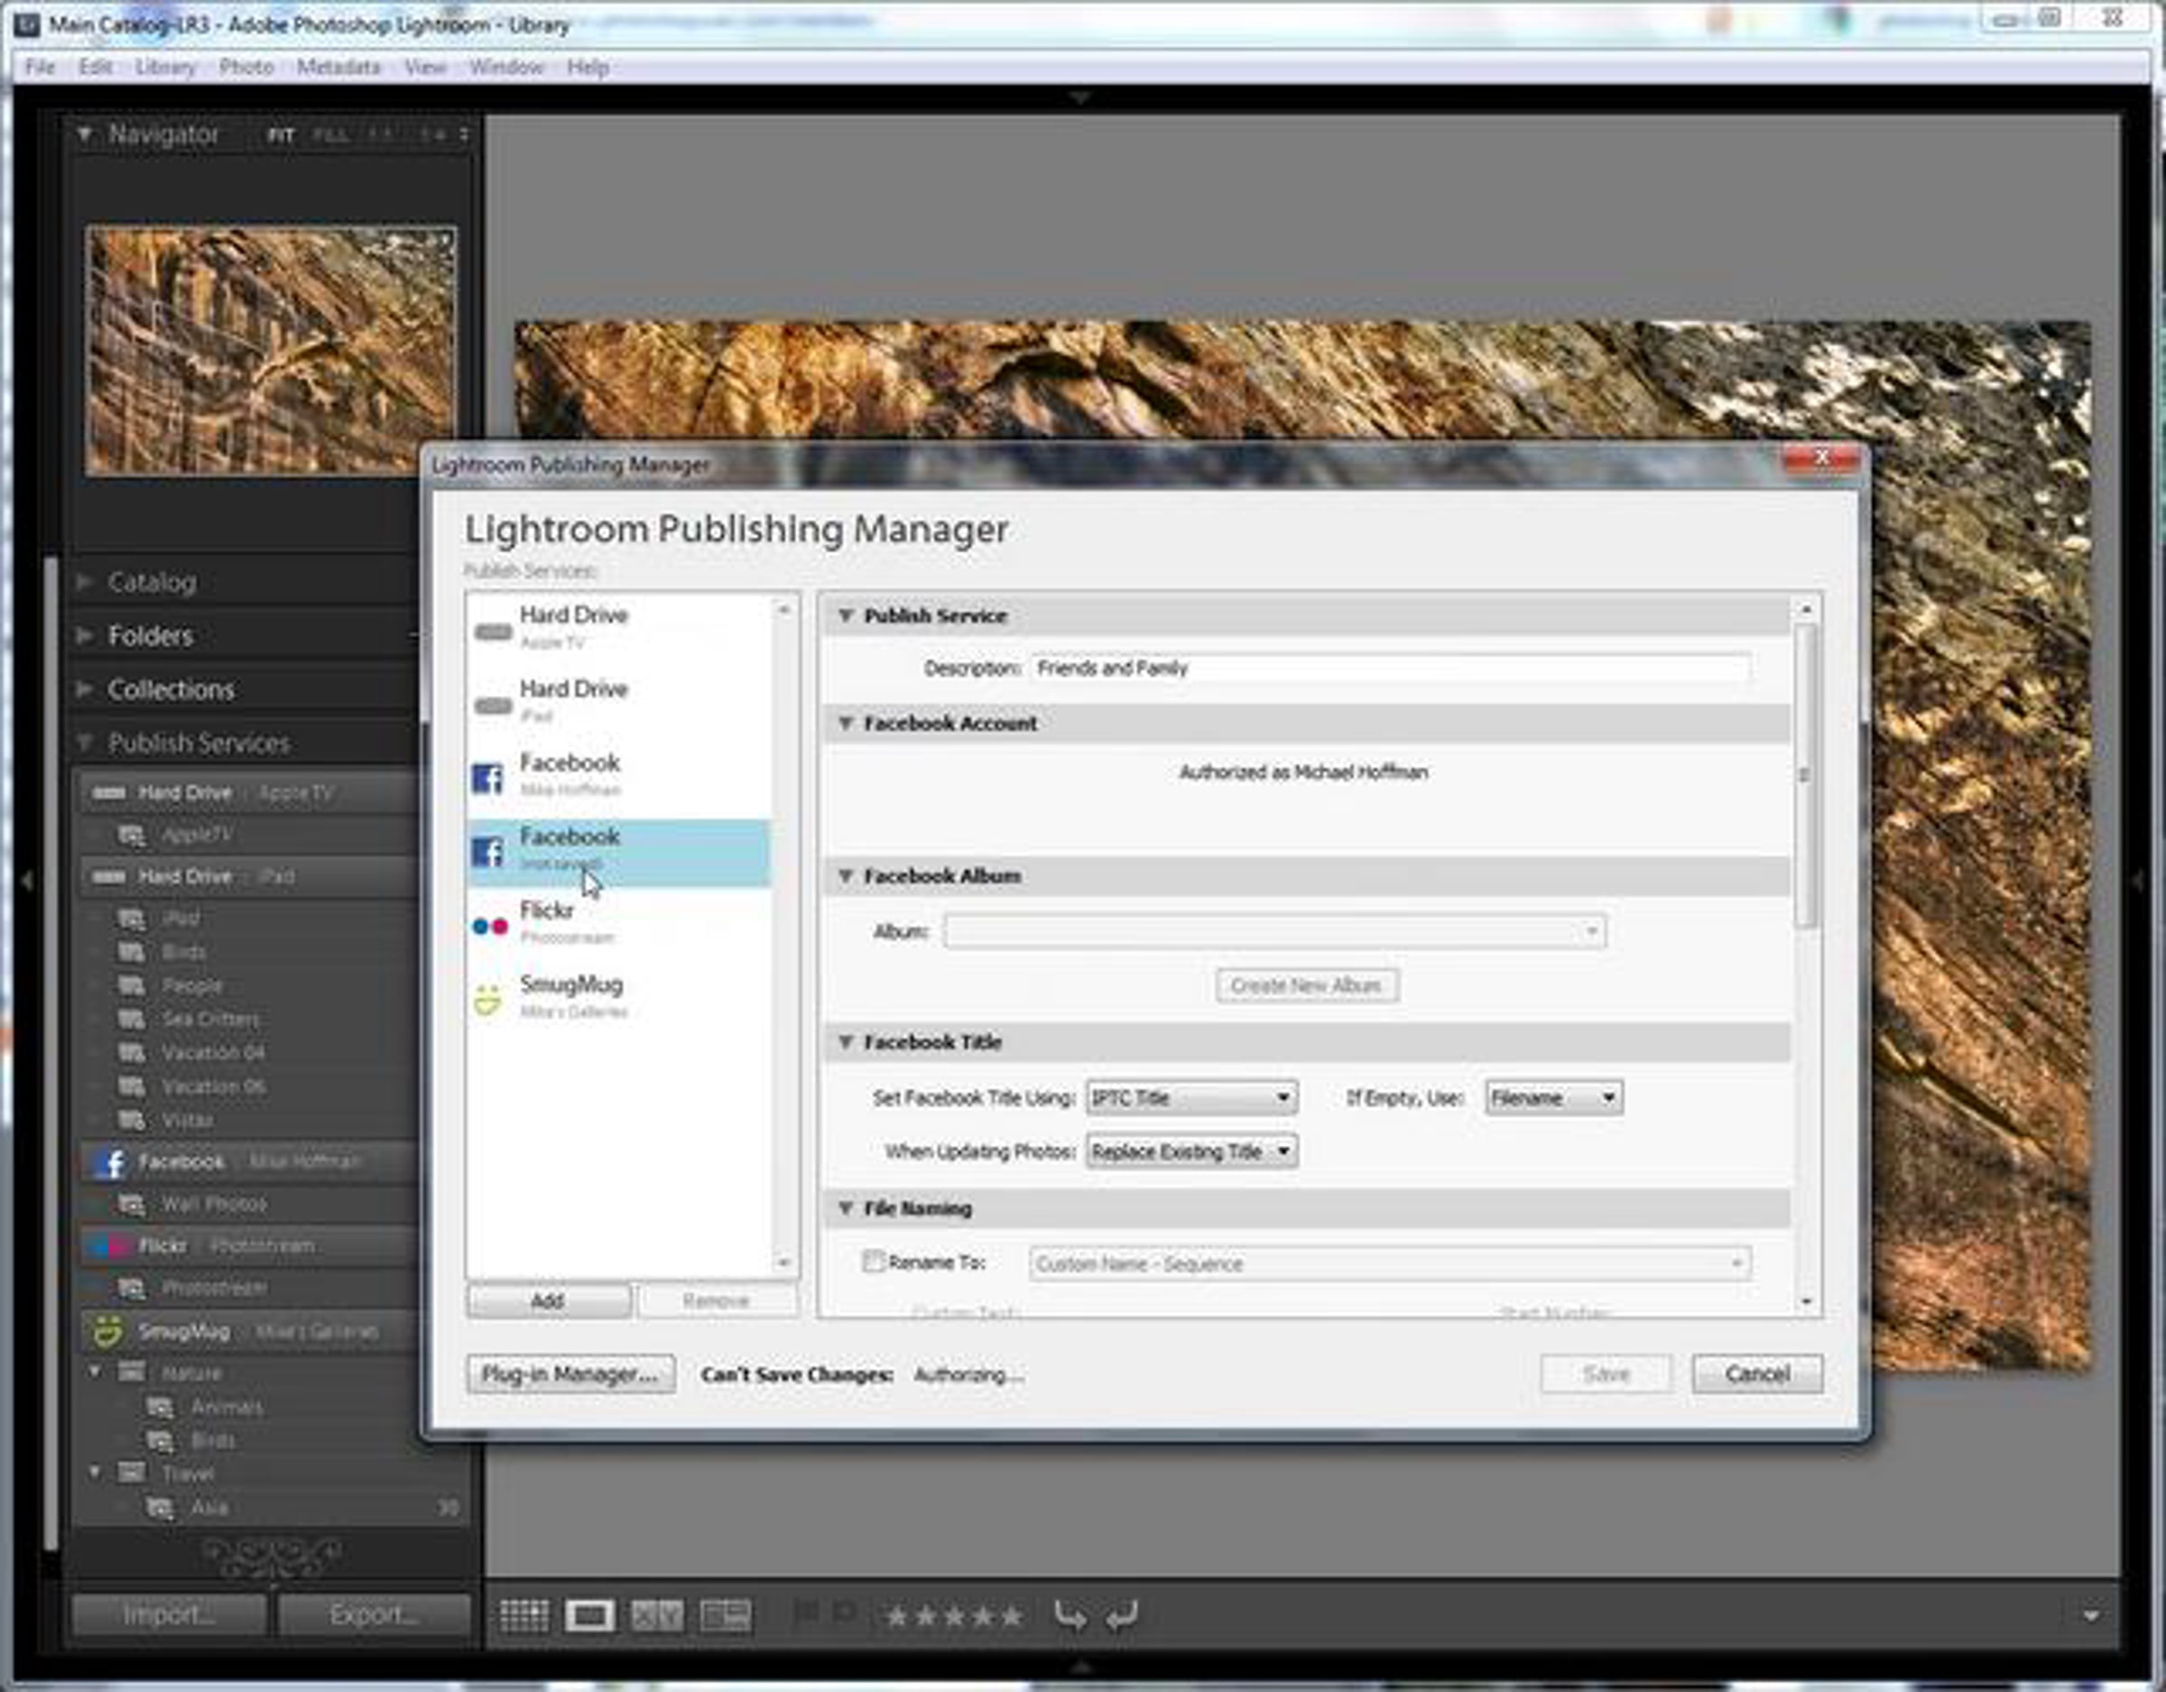Enable the Rename To checkbox

[873, 1262]
